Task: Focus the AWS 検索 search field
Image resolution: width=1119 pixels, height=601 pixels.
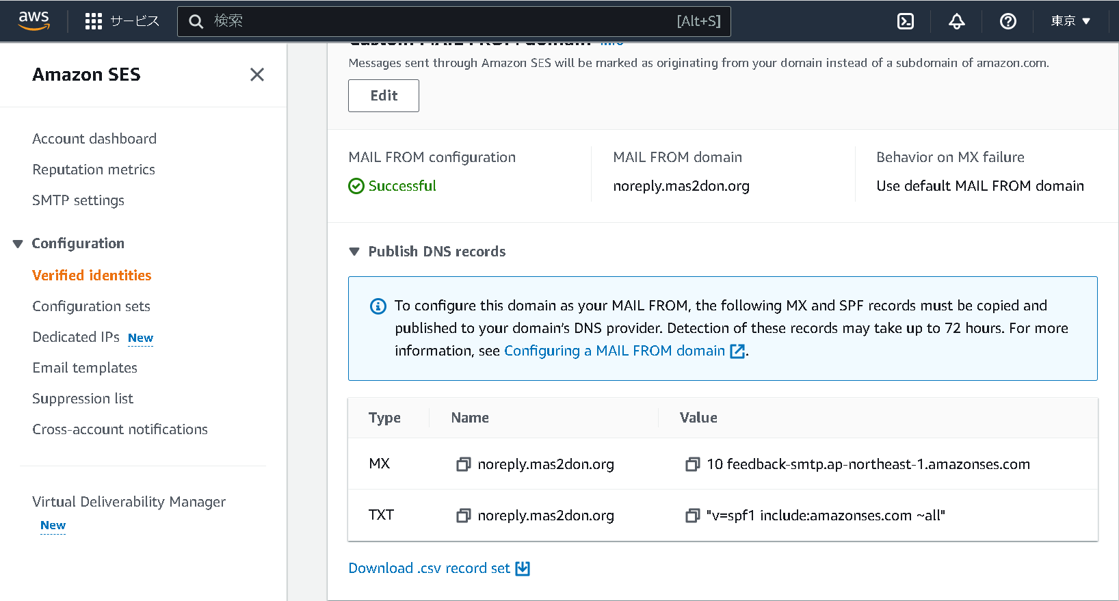Action: pos(454,21)
